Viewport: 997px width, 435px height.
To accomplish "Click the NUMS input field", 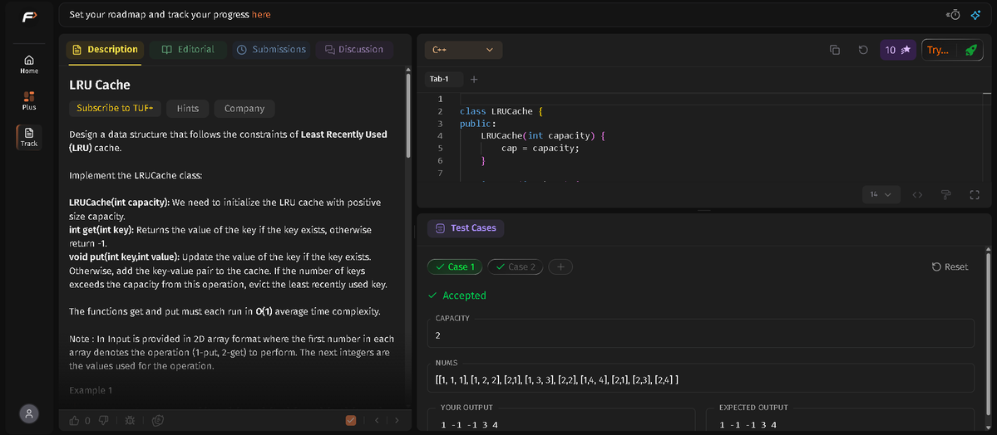I will [701, 379].
